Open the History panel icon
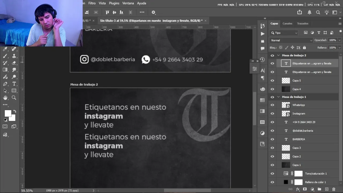343x193 pixels. tap(262, 60)
